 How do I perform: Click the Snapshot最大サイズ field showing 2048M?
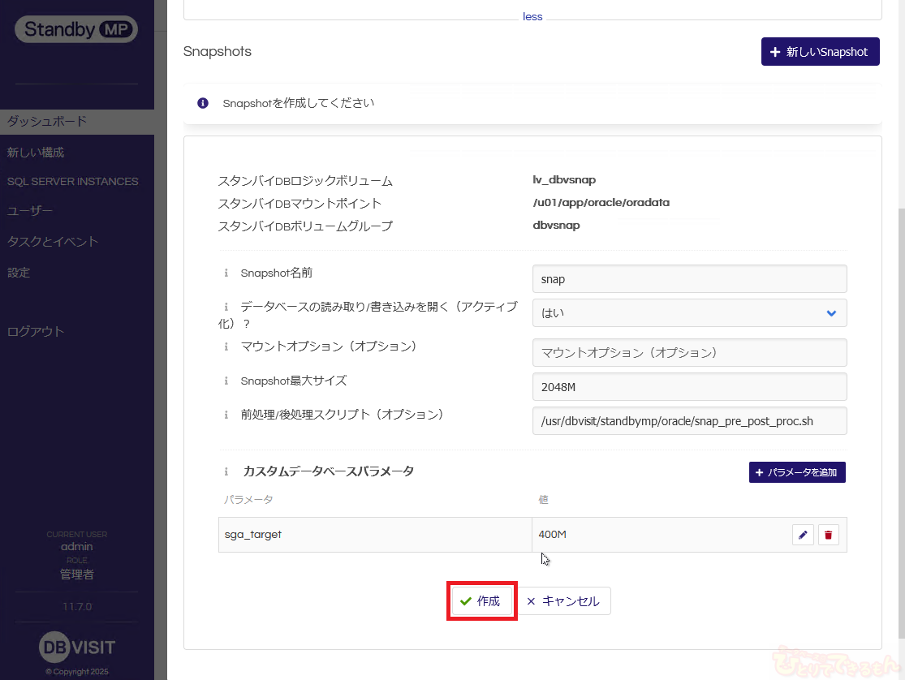pos(689,387)
